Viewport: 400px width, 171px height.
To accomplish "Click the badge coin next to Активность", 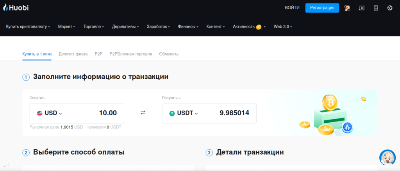I will point(259,27).
